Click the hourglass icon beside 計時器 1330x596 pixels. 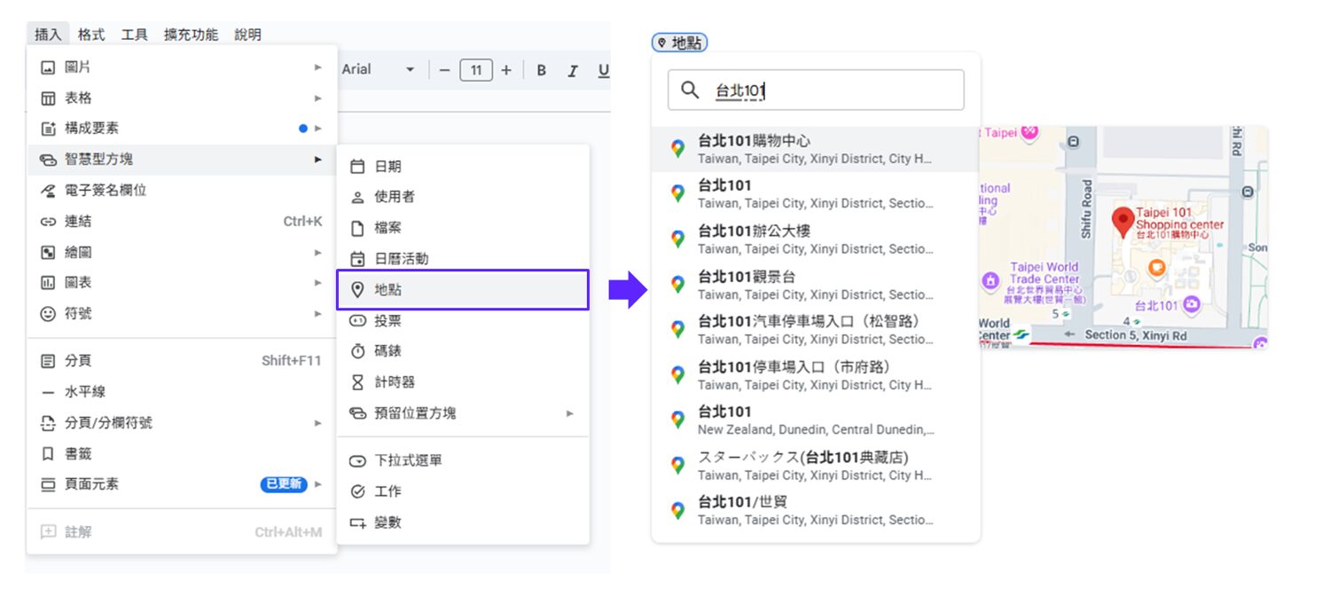tap(358, 382)
